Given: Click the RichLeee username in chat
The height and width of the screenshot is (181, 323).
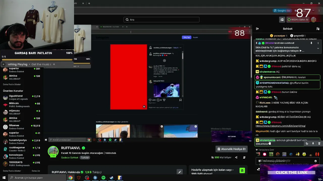Looking at the screenshot, I should (x=265, y=103).
